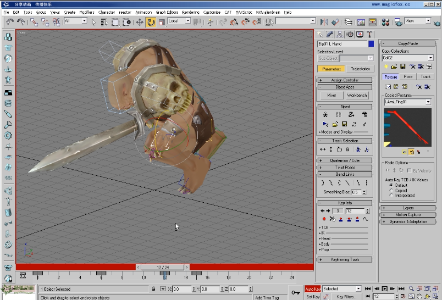Expand the Layers rollout
The image size is (442, 300).
[x=407, y=208]
